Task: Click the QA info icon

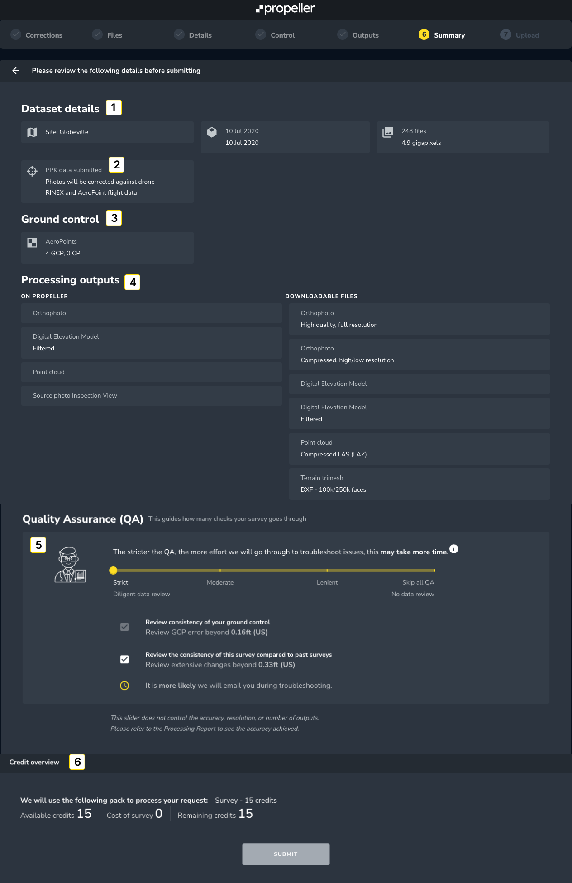Action: pos(453,549)
